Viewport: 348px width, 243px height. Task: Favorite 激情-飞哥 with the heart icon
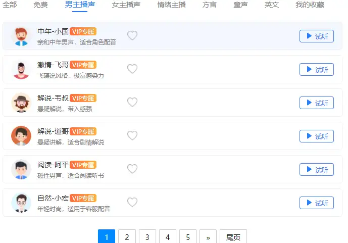pyautogui.click(x=132, y=69)
